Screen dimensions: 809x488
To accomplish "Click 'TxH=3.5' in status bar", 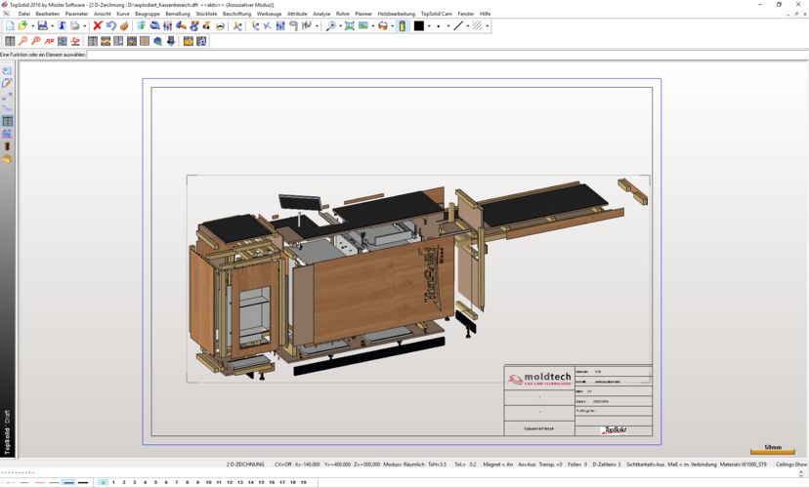I will pos(438,465).
